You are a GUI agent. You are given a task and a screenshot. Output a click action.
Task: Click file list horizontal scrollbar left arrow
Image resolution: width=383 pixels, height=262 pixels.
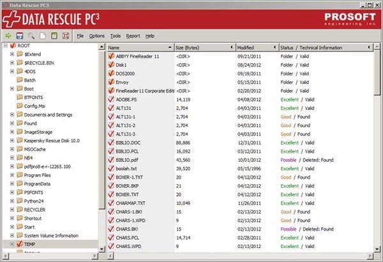[x=110, y=256]
